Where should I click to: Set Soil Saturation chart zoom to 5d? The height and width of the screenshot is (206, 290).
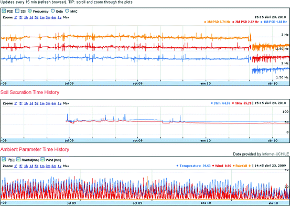(x=36, y=104)
